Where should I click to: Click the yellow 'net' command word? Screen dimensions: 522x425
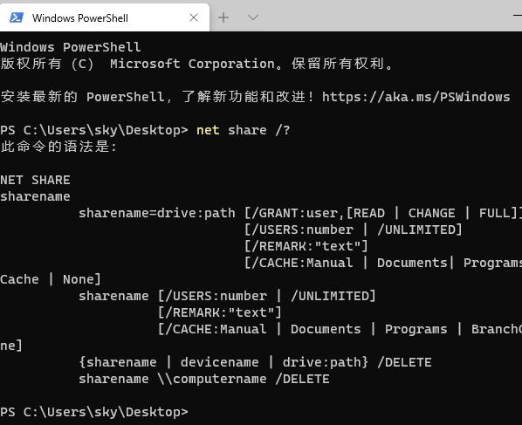208,130
